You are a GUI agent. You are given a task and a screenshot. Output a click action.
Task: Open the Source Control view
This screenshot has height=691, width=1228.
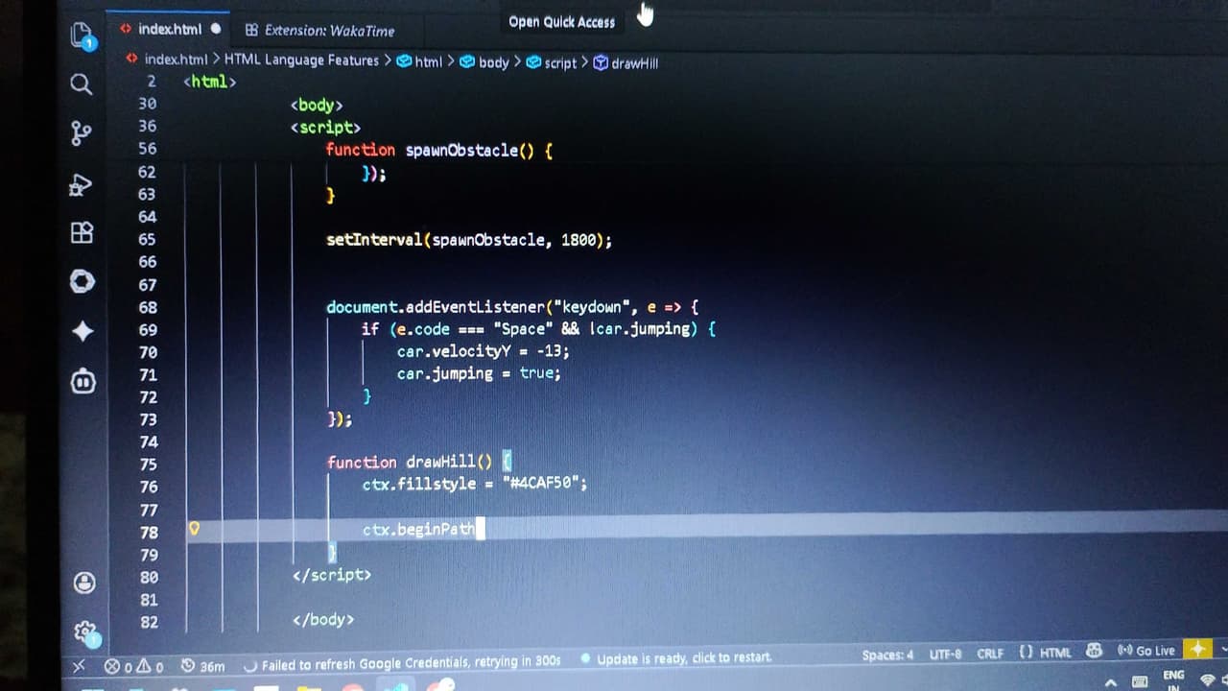82,133
